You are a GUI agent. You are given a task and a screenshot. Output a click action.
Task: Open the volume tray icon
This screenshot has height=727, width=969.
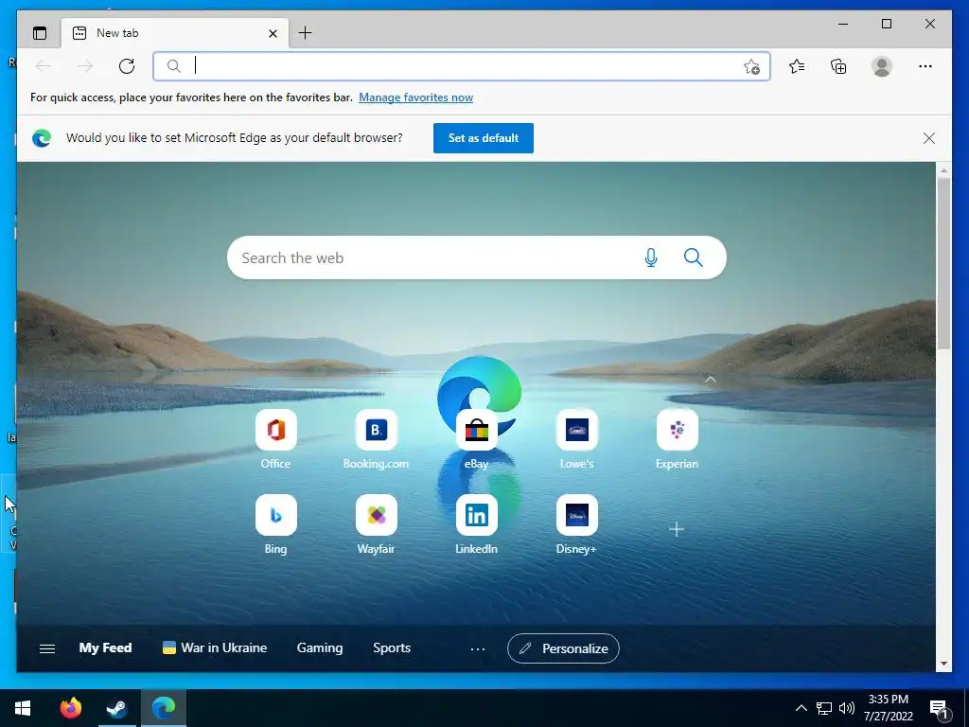pyautogui.click(x=847, y=708)
